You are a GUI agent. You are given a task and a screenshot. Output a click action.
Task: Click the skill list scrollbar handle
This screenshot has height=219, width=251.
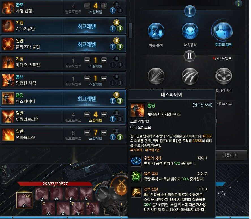(x=130, y=31)
